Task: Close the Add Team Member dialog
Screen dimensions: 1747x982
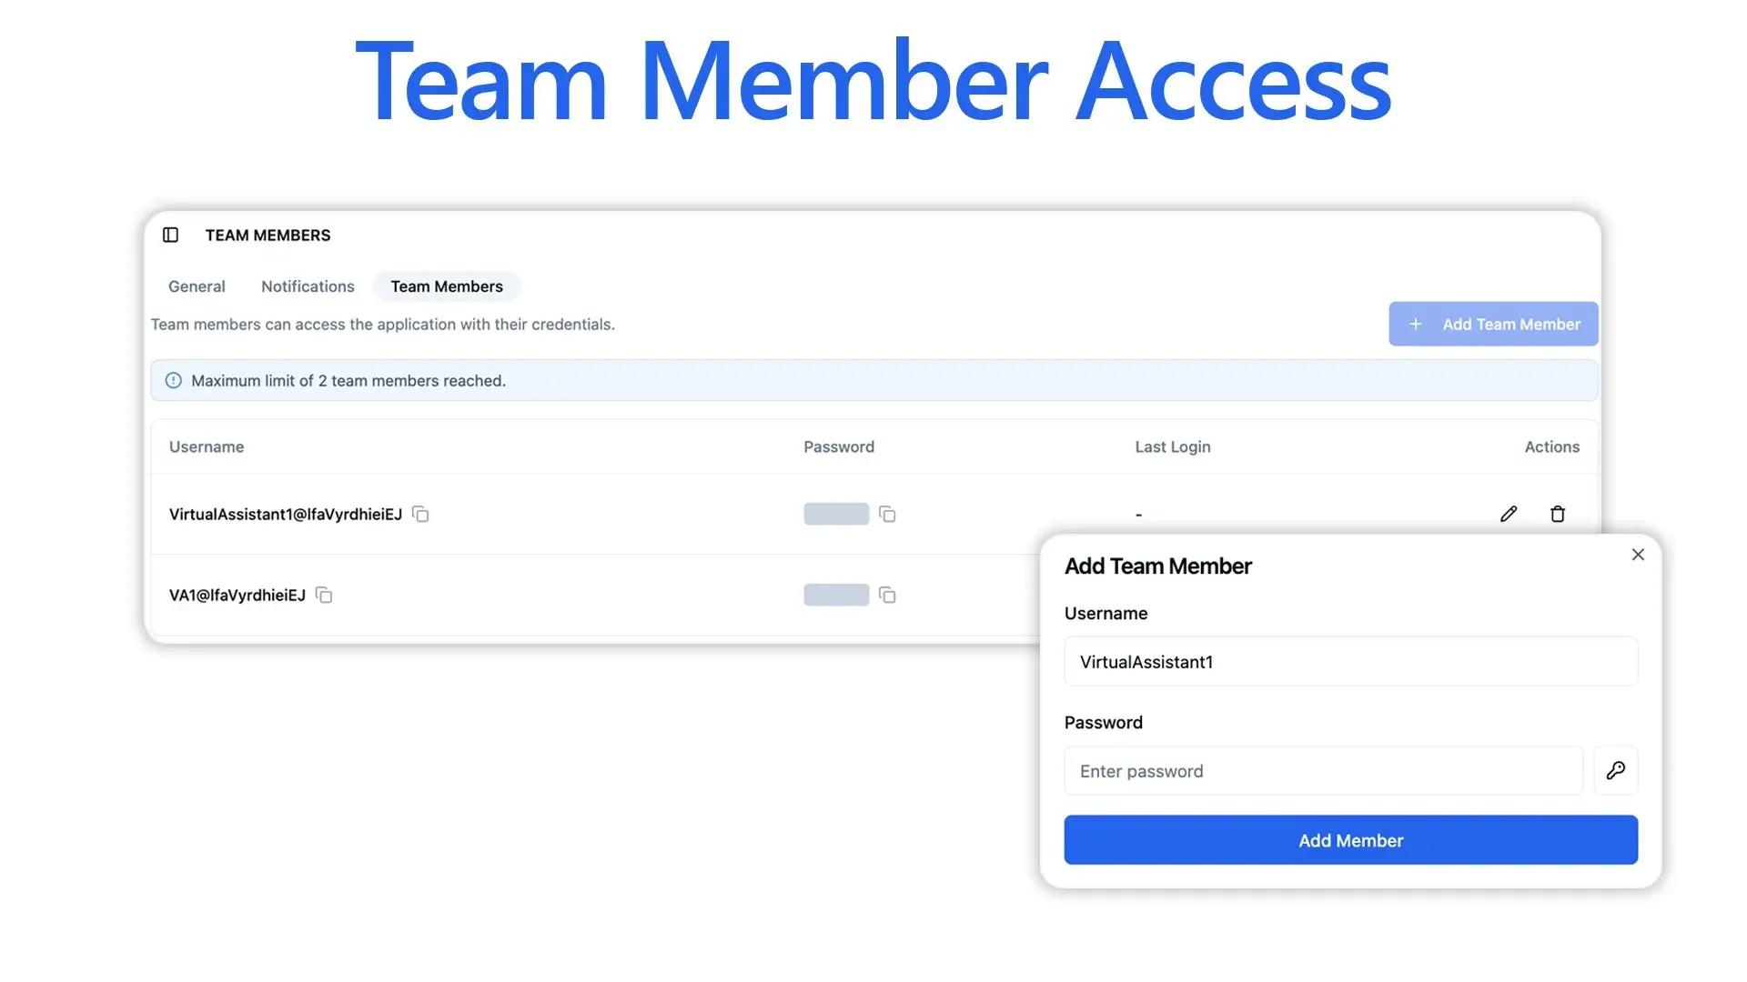Action: click(x=1638, y=554)
